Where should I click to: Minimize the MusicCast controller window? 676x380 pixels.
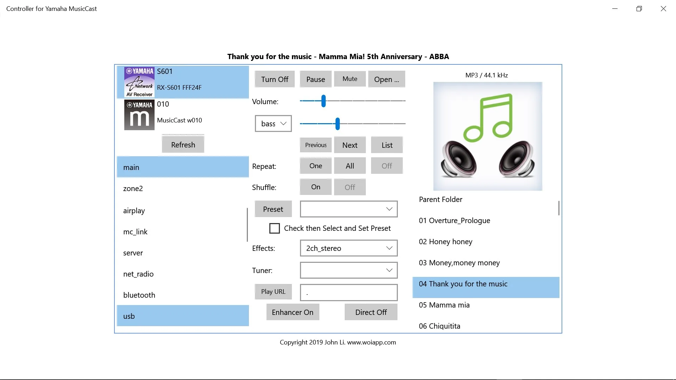click(615, 9)
